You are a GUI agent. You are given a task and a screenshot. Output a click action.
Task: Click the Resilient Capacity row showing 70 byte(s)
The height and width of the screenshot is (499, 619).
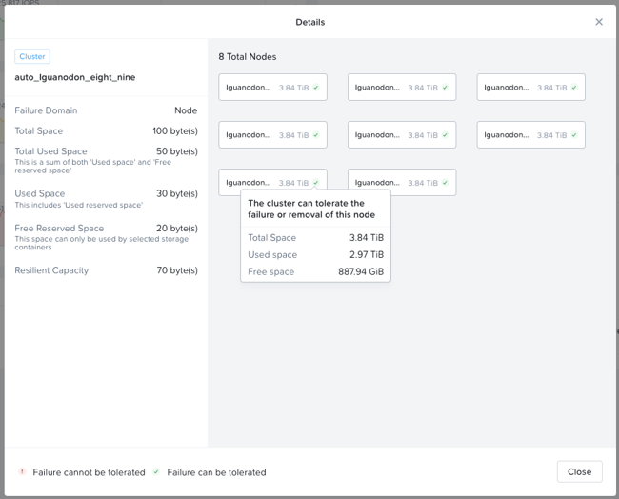[x=106, y=270]
